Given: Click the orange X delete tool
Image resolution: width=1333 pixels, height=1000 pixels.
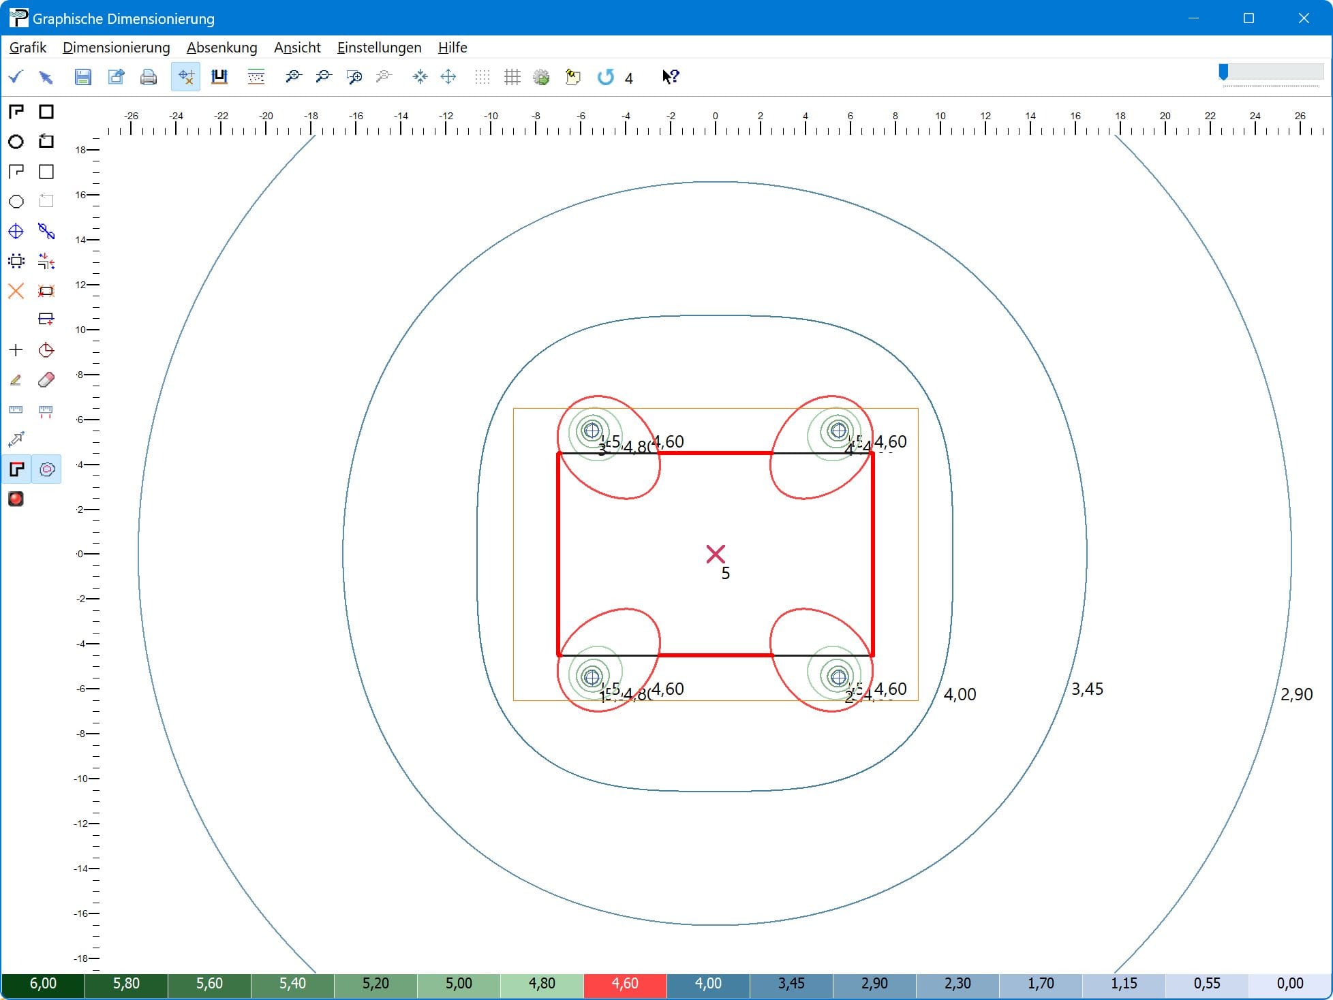Looking at the screenshot, I should [x=16, y=292].
